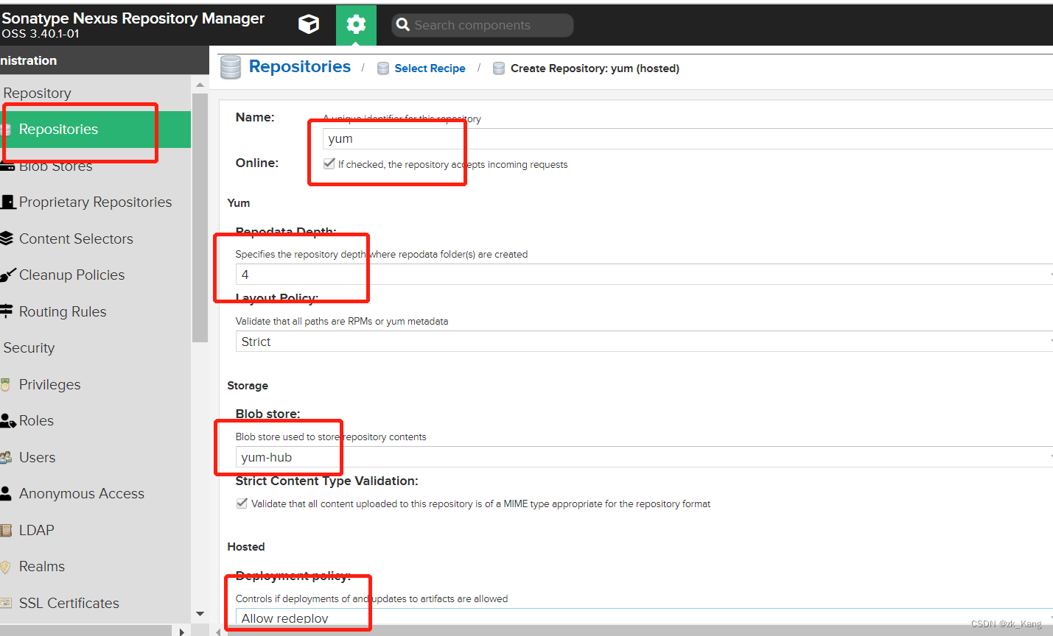Screen dimensions: 1053x636
Task: Toggle the Online checkbox
Action: tap(329, 163)
